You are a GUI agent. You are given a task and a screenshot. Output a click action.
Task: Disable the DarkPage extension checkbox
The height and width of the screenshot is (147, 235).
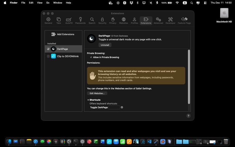(48, 49)
